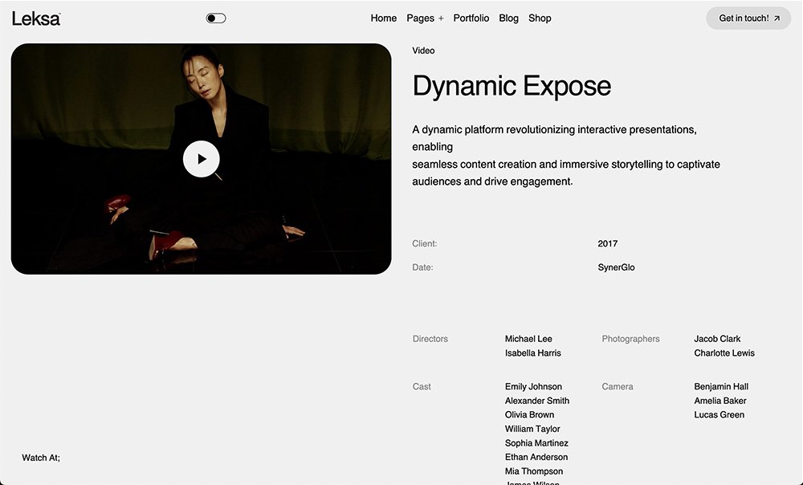Click the Watch At; label

[x=41, y=458]
